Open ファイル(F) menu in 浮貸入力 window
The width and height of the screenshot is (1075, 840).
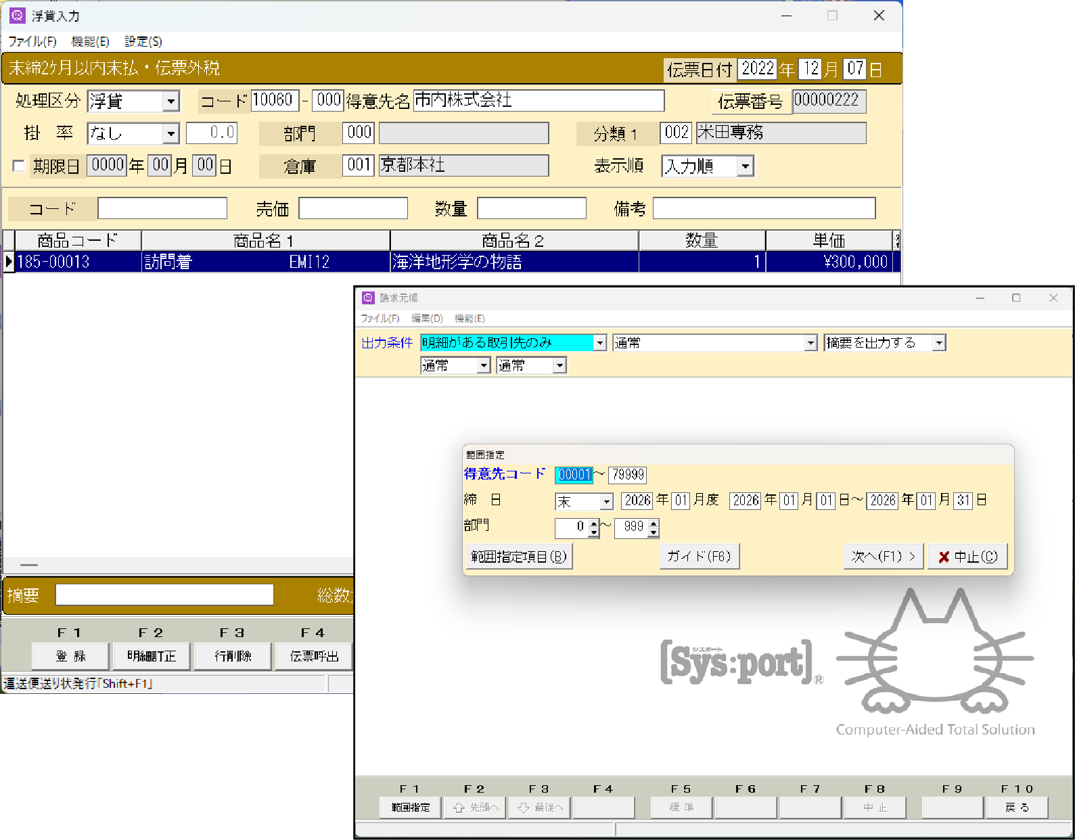[x=32, y=41]
